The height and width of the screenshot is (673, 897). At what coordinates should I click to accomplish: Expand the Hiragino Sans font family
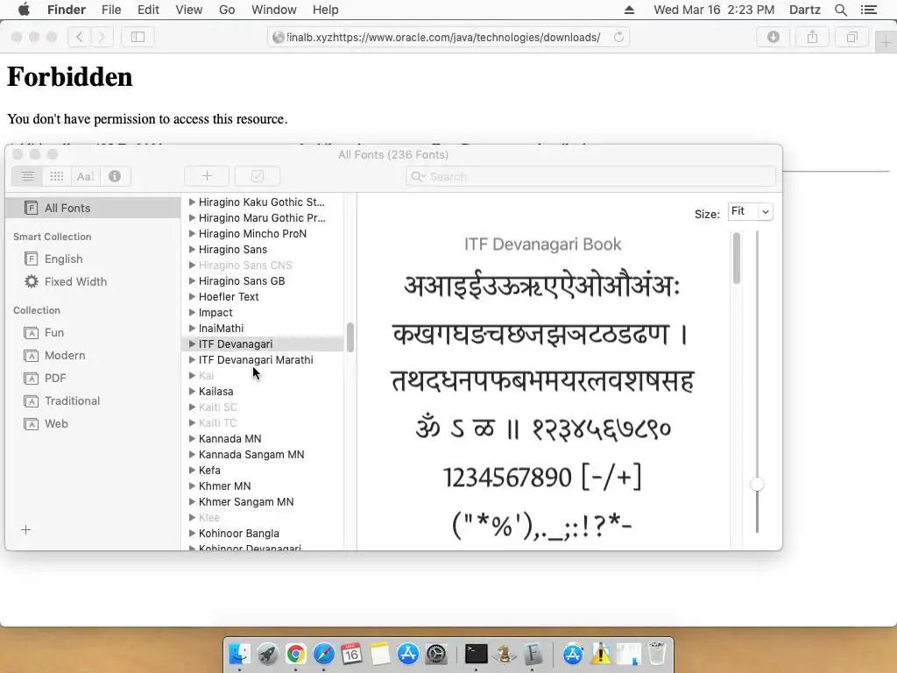coord(192,250)
